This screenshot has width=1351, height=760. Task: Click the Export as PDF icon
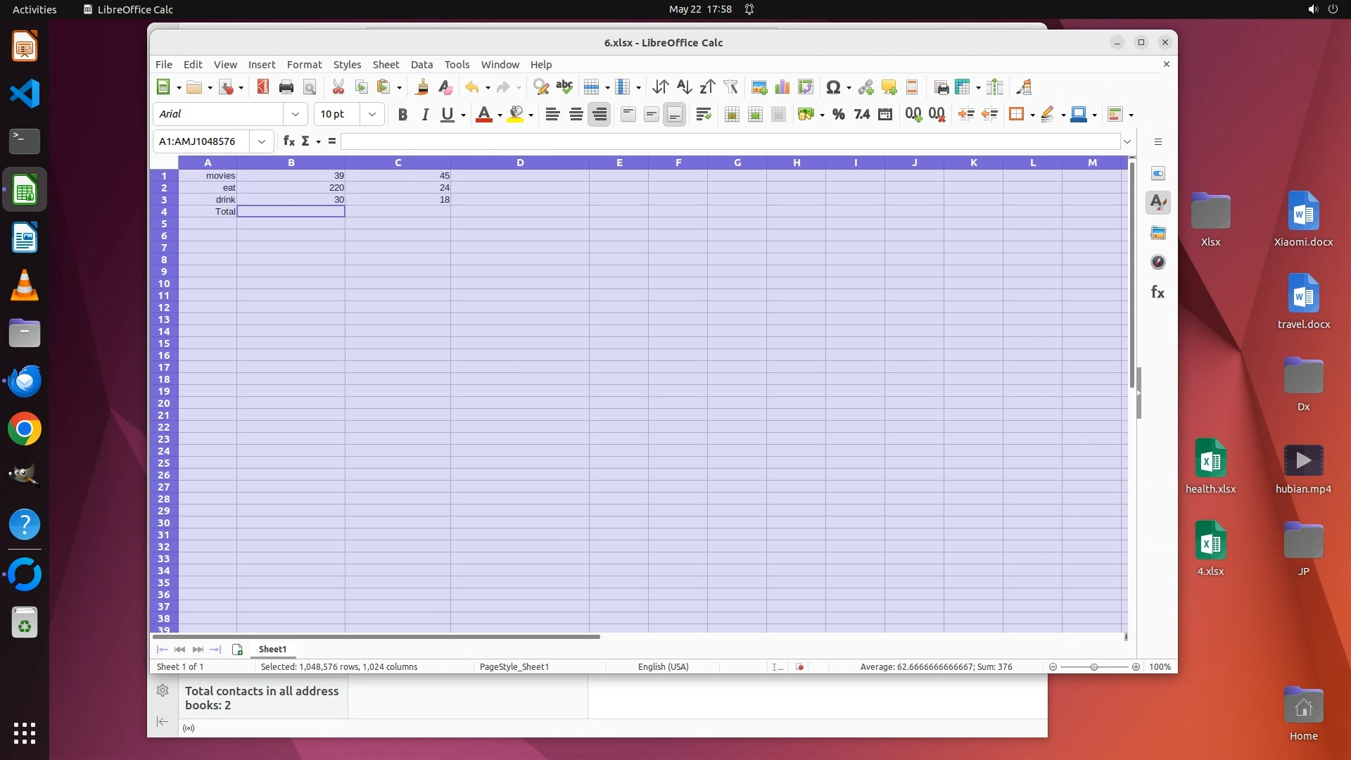click(x=262, y=87)
